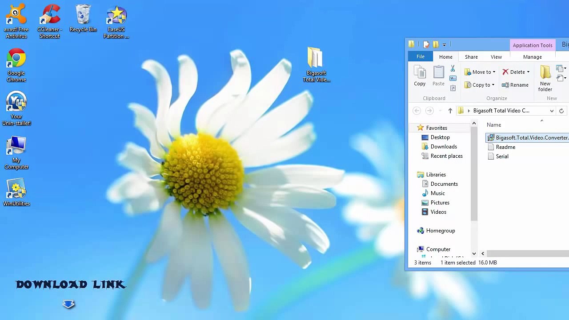Click navigation pane scroll up arrow

[474, 124]
